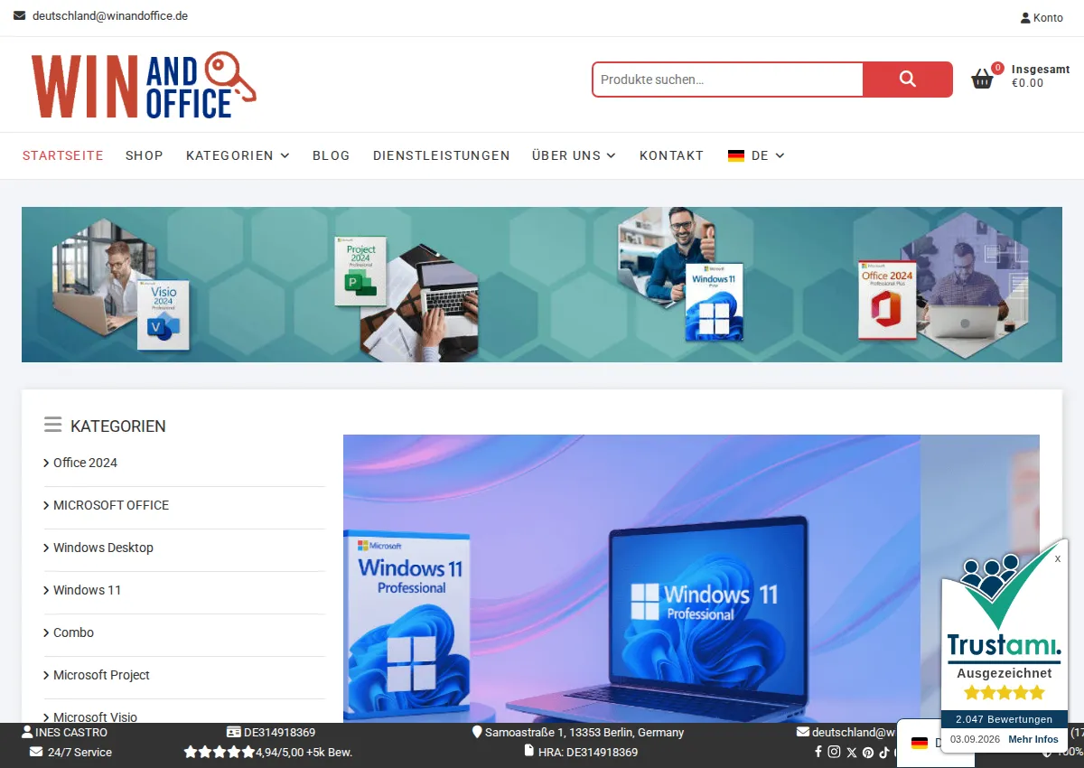Open the Konto account link
Screen dimensions: 1084x768
pyautogui.click(x=1042, y=17)
